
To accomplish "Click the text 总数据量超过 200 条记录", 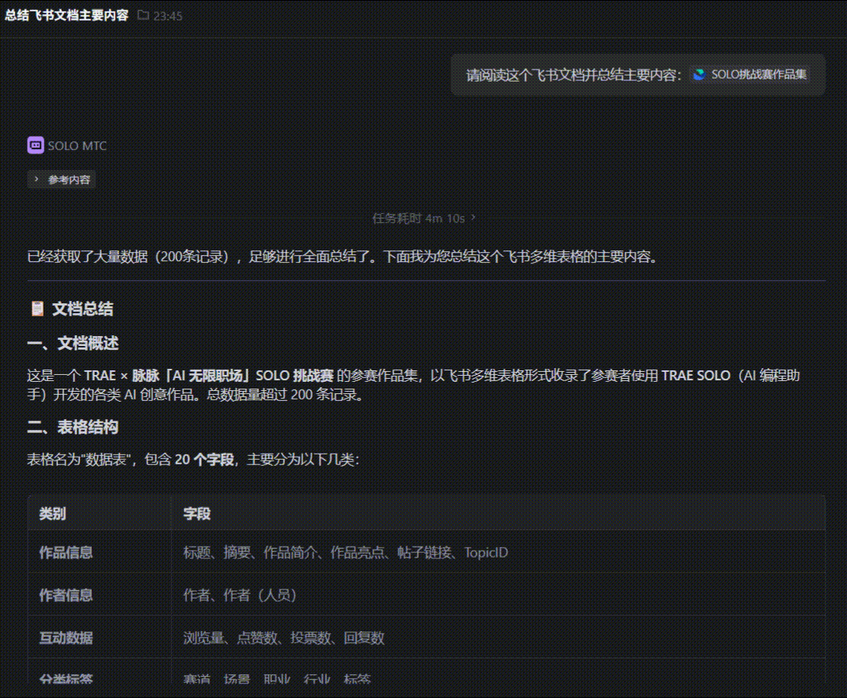I will pyautogui.click(x=284, y=395).
